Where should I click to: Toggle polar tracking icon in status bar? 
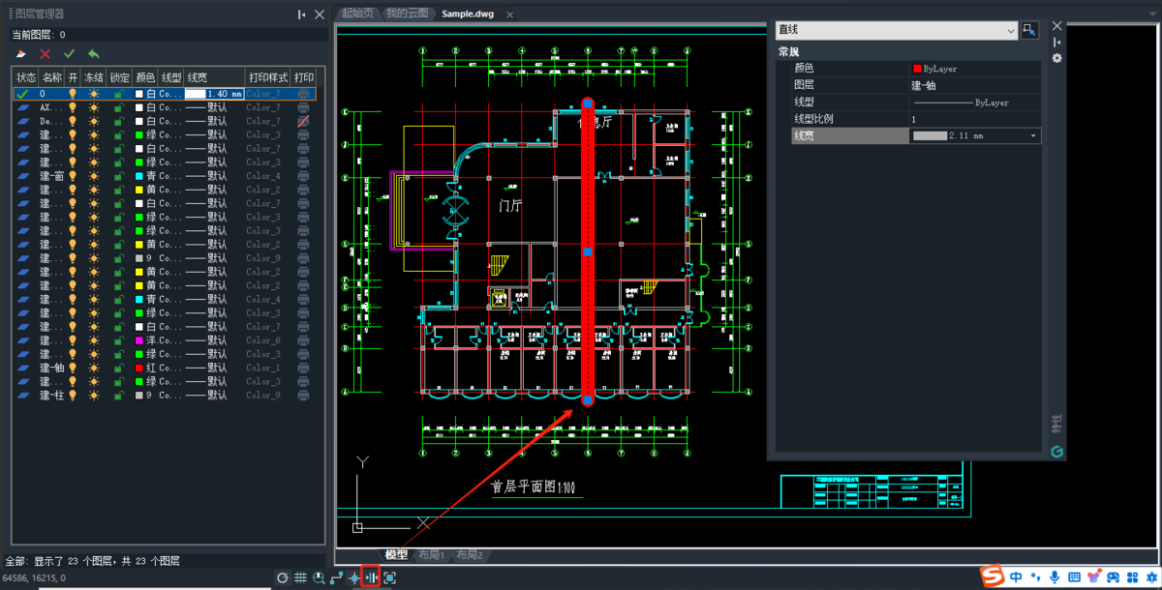coord(282,577)
